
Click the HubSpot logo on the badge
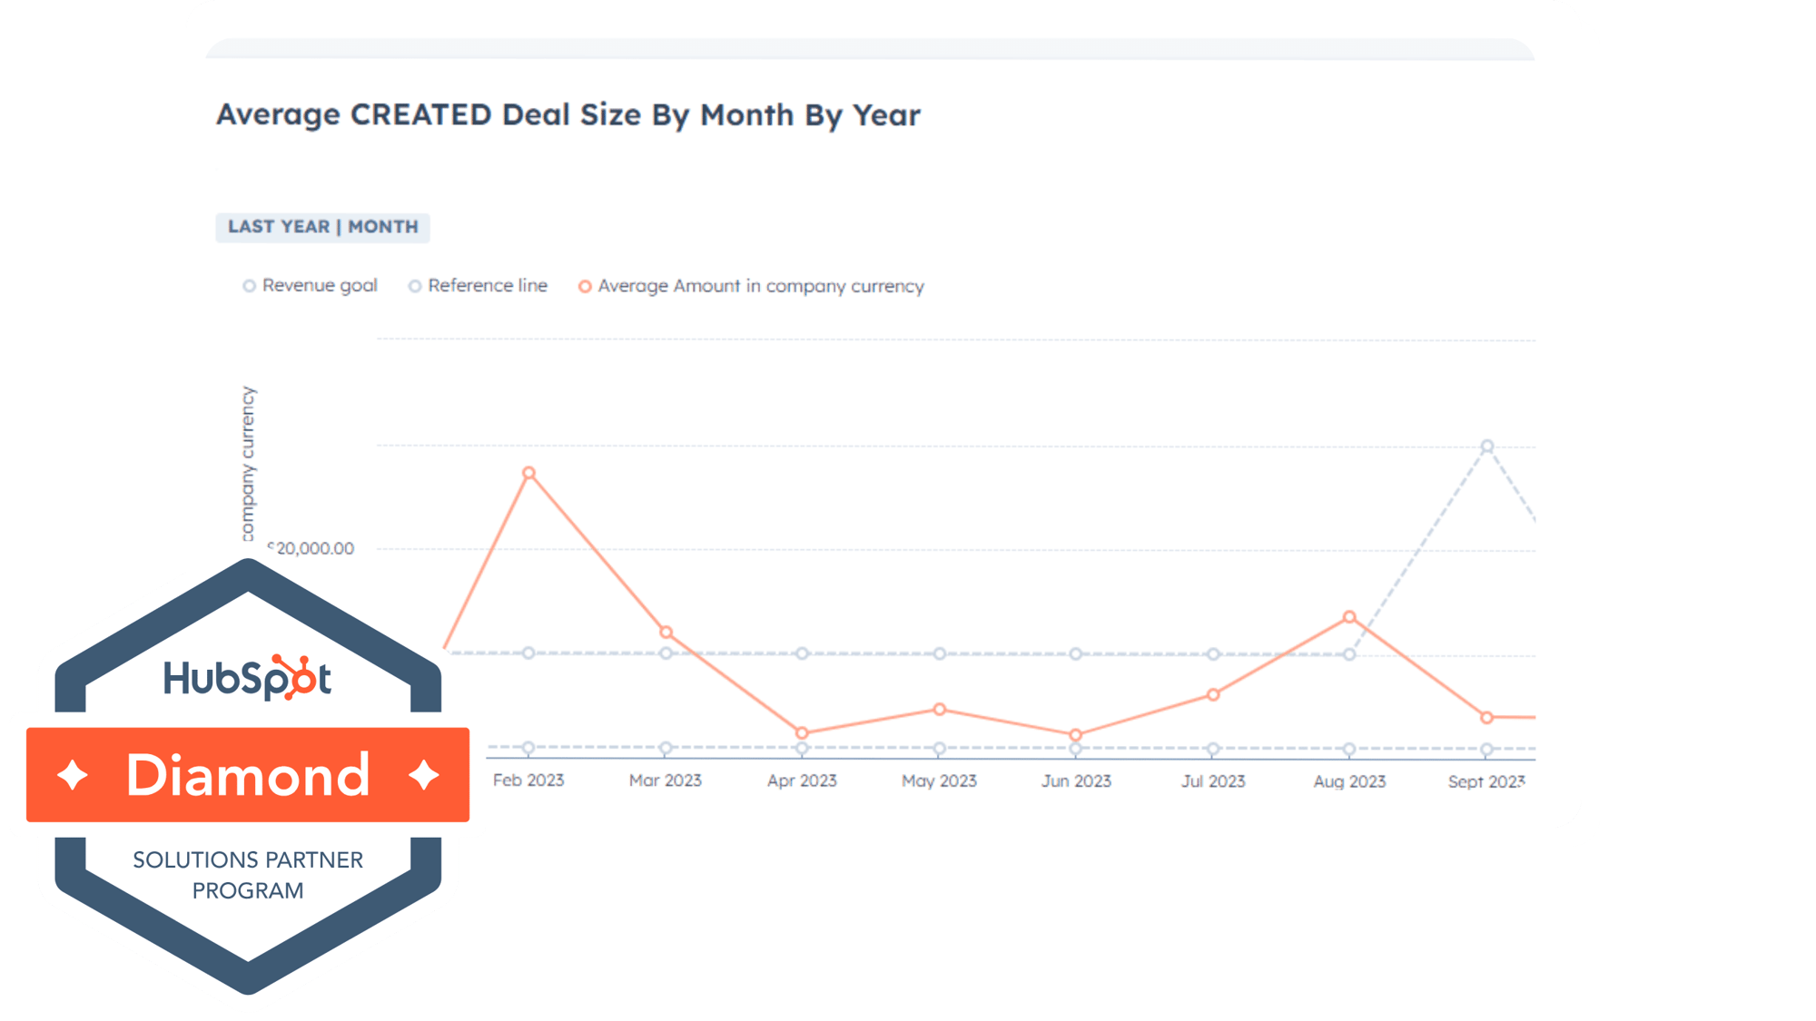[247, 677]
